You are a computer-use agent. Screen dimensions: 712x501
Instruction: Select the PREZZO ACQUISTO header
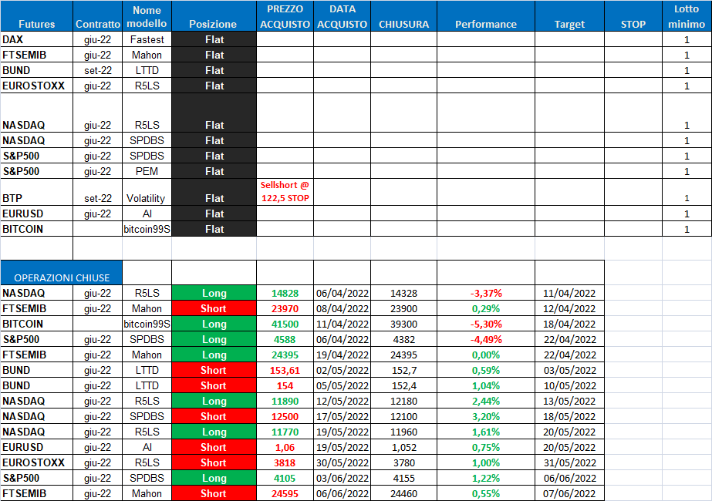point(285,17)
